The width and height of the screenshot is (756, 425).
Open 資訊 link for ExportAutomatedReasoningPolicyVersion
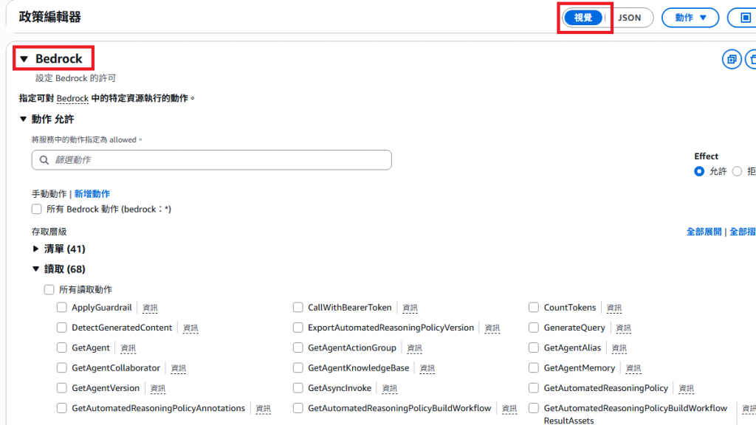tap(492, 328)
